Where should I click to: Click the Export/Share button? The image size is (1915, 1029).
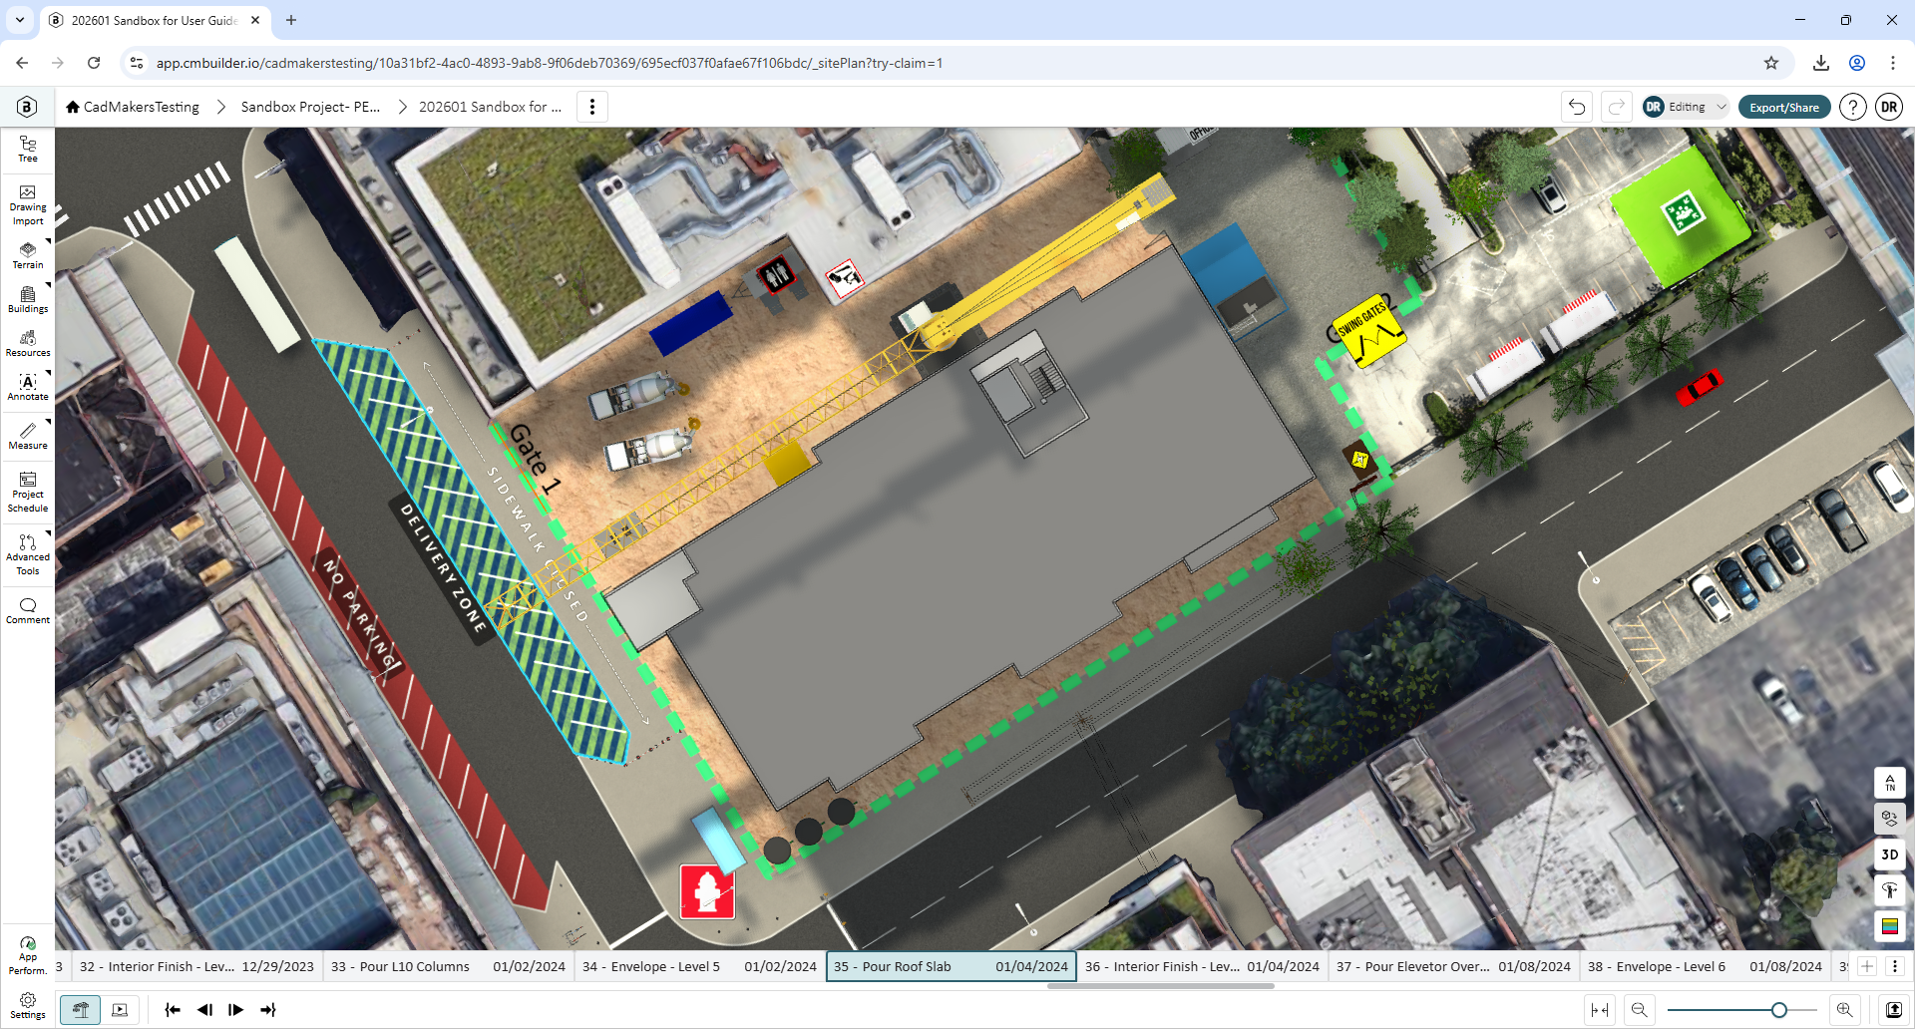[x=1784, y=107]
